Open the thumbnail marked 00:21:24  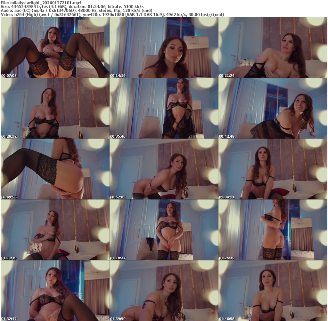[273, 47]
